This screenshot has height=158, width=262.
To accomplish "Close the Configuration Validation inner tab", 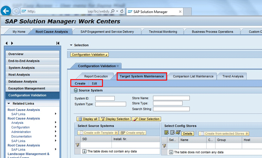I will click(118, 66).
